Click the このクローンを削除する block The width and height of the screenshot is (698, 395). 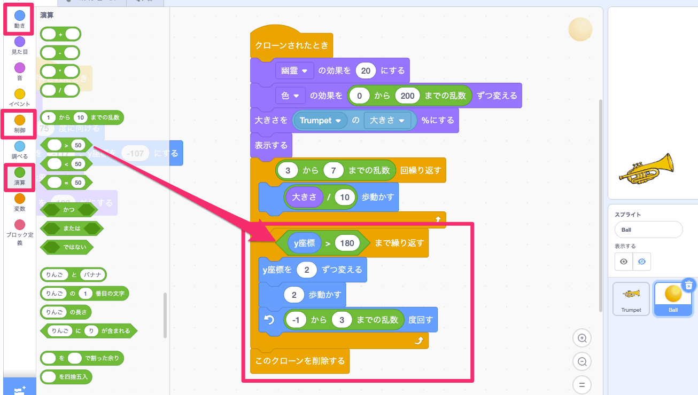tap(299, 361)
